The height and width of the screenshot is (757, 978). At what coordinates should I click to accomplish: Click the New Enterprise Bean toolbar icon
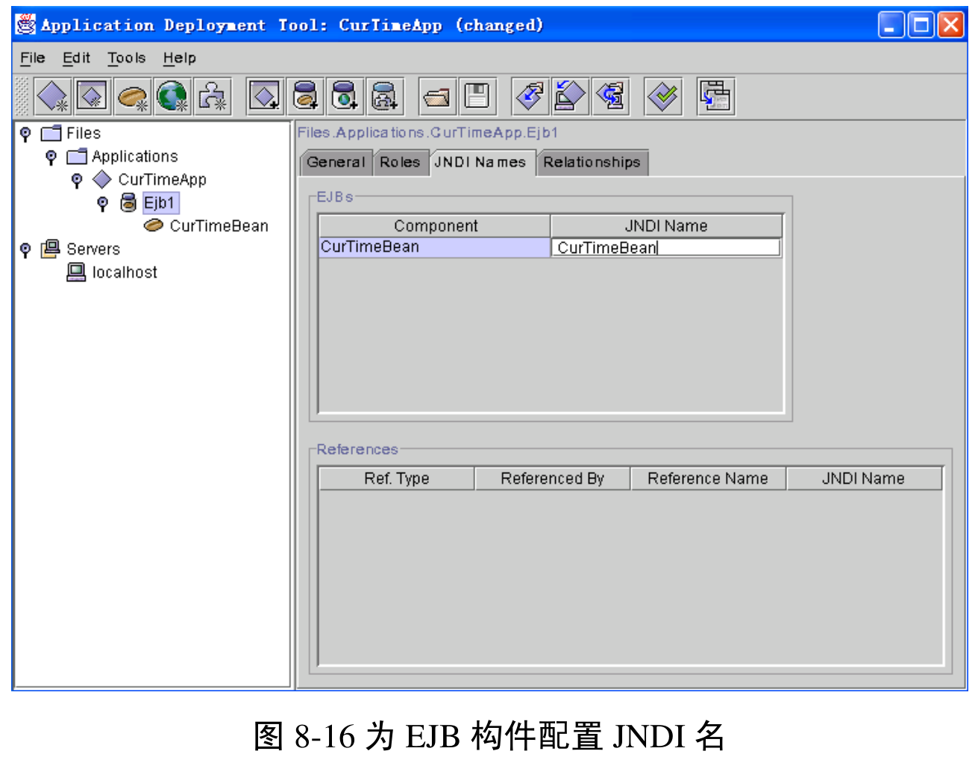pos(133,96)
